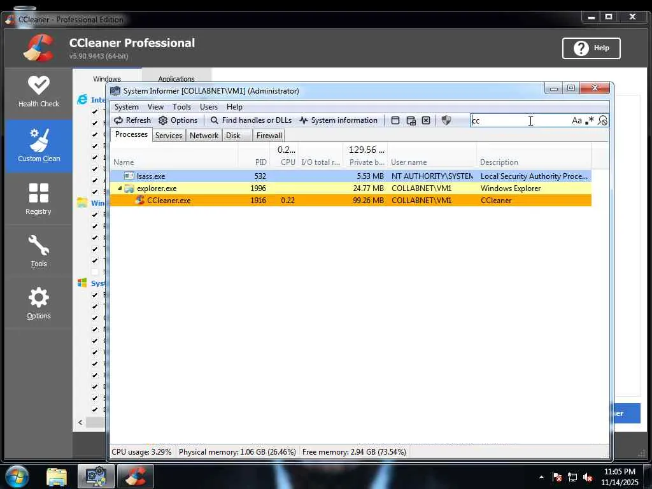Open Options in CCleaner sidebar

click(39, 304)
